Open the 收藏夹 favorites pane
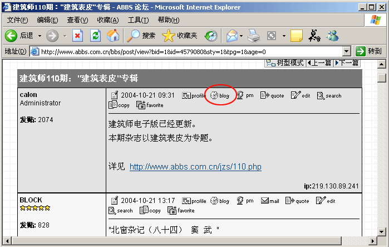The image size is (389, 247). pyautogui.click(x=180, y=36)
